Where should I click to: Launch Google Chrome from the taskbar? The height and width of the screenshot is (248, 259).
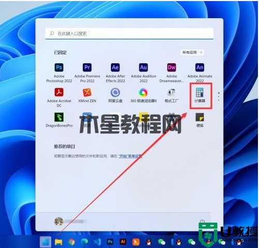71,242
